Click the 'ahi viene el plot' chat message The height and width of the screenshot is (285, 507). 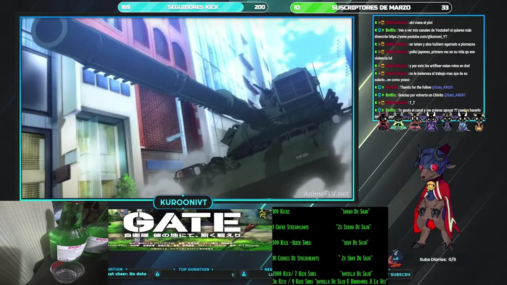[421, 23]
